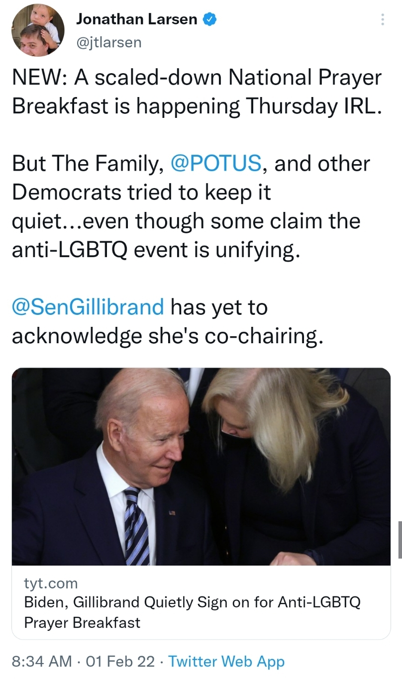This screenshot has width=402, height=681.
Task: Click the "anti-LGBTQ event is unifying" line
Action: click(x=157, y=250)
